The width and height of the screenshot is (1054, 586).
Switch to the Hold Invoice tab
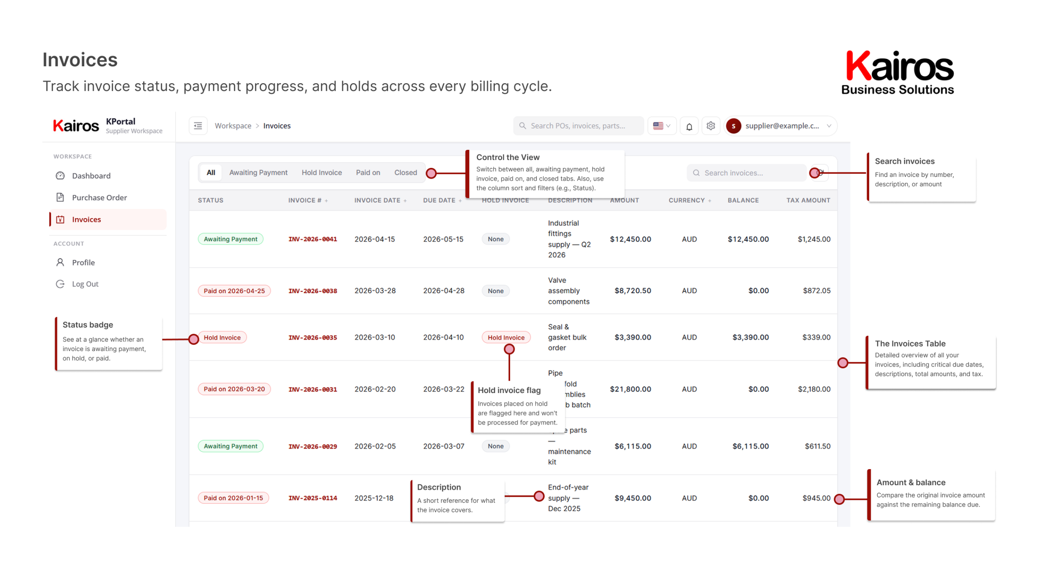[x=322, y=173]
